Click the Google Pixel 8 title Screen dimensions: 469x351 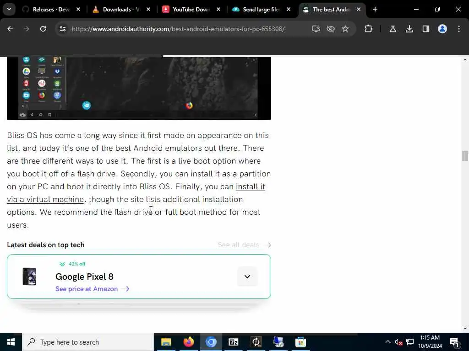[x=84, y=277]
